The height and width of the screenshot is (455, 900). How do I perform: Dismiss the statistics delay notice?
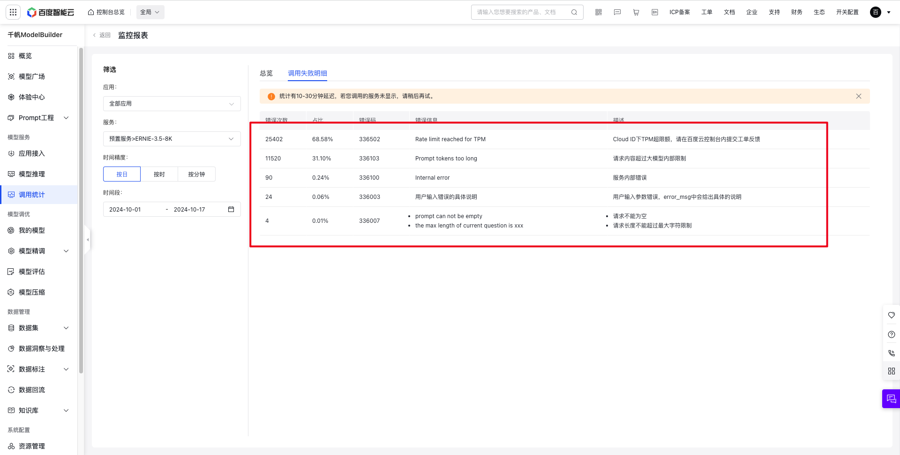(859, 96)
